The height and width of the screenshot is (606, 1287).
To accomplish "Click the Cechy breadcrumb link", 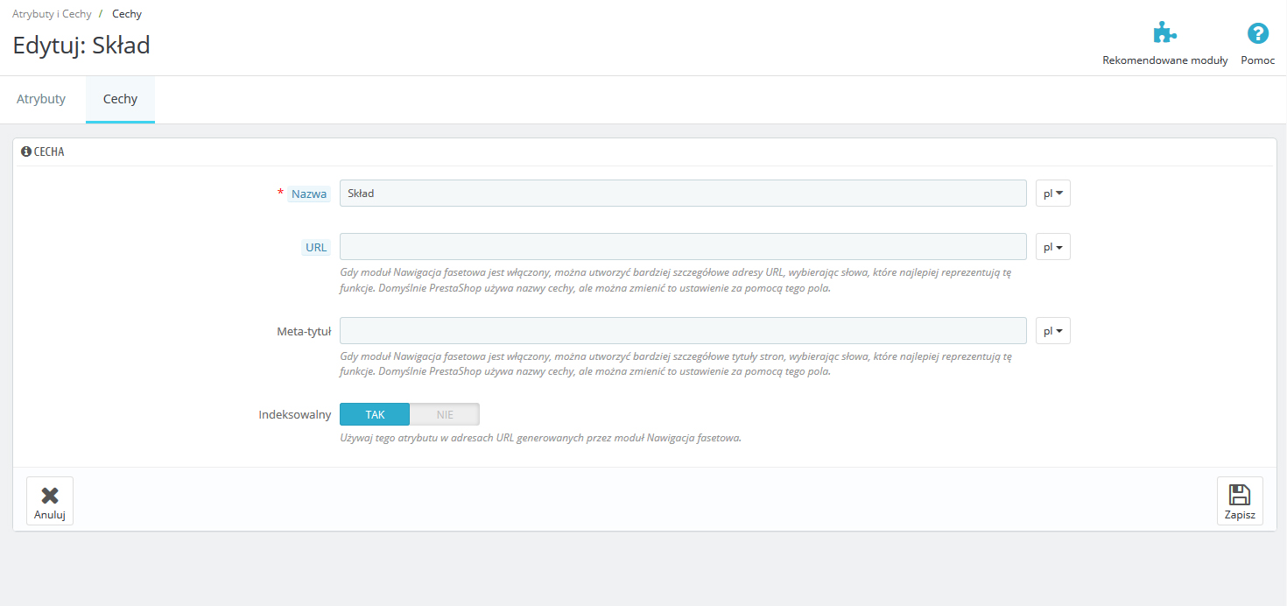I will [127, 14].
